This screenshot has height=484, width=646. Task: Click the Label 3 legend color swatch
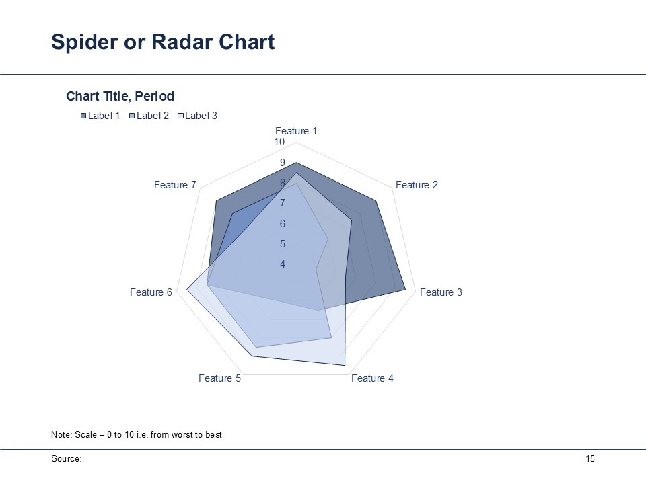coord(180,116)
